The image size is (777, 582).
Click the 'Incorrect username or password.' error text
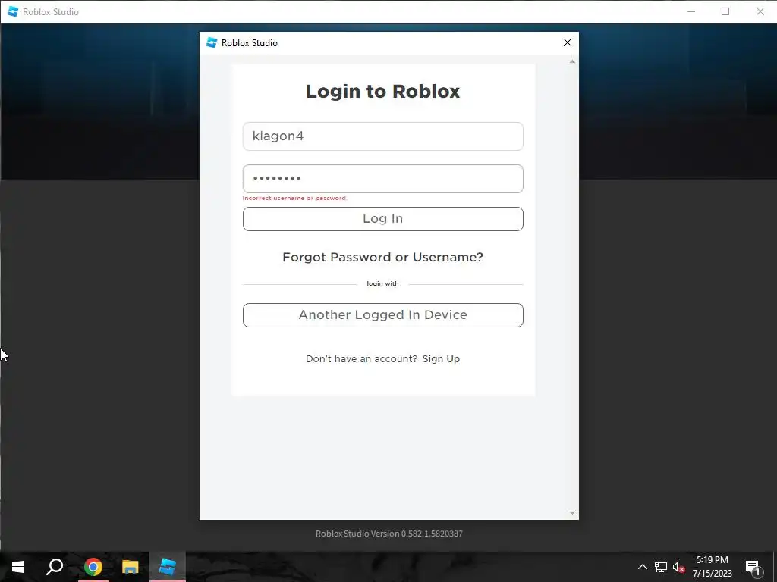pyautogui.click(x=295, y=198)
